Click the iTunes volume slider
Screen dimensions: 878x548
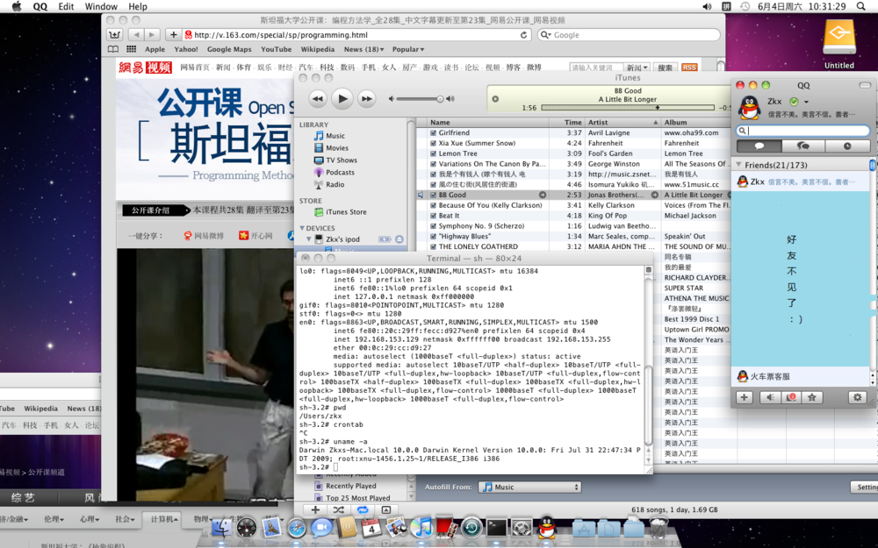(420, 99)
